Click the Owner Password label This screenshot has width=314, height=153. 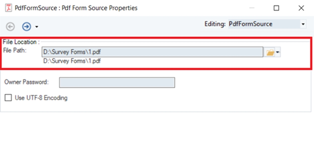27,82
